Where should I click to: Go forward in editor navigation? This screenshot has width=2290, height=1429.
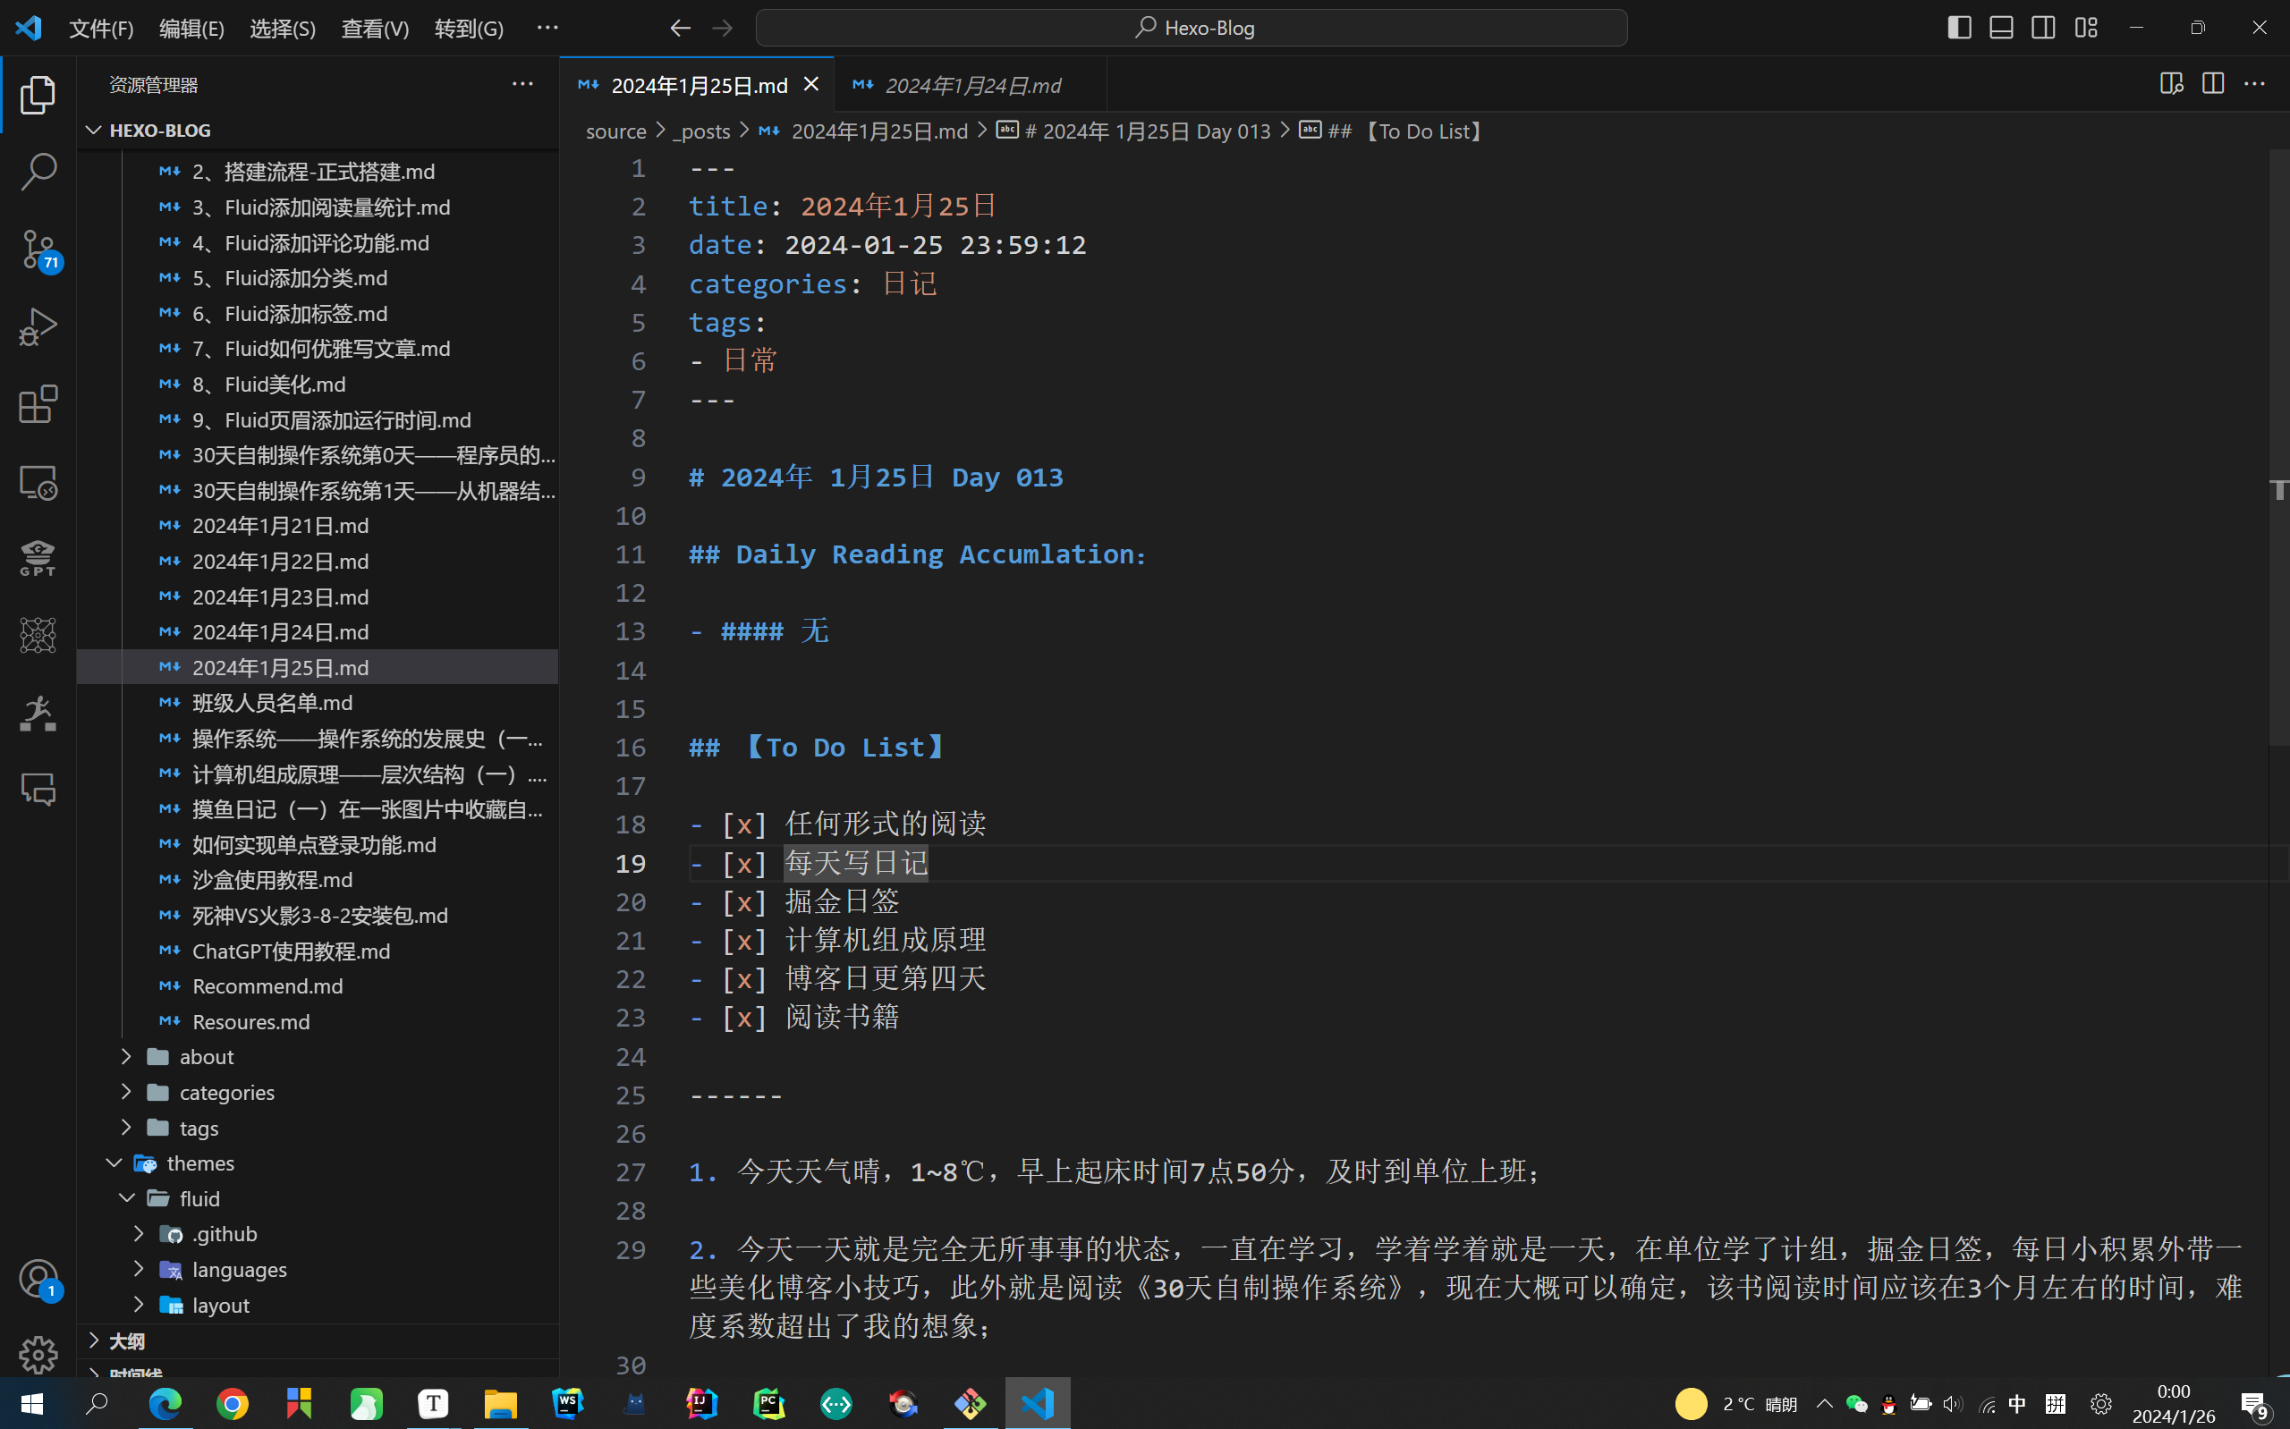tap(722, 29)
